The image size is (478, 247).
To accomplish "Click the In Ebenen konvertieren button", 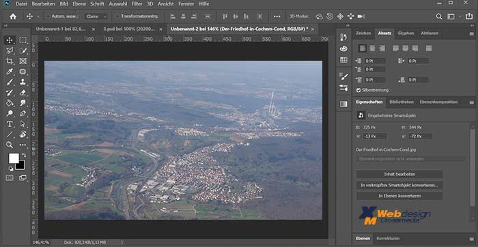I will 399,196.
